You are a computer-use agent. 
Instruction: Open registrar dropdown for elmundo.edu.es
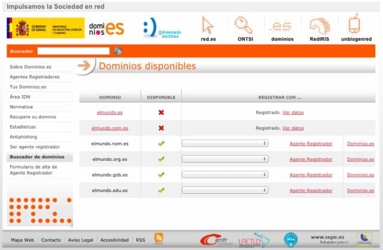pos(225,190)
